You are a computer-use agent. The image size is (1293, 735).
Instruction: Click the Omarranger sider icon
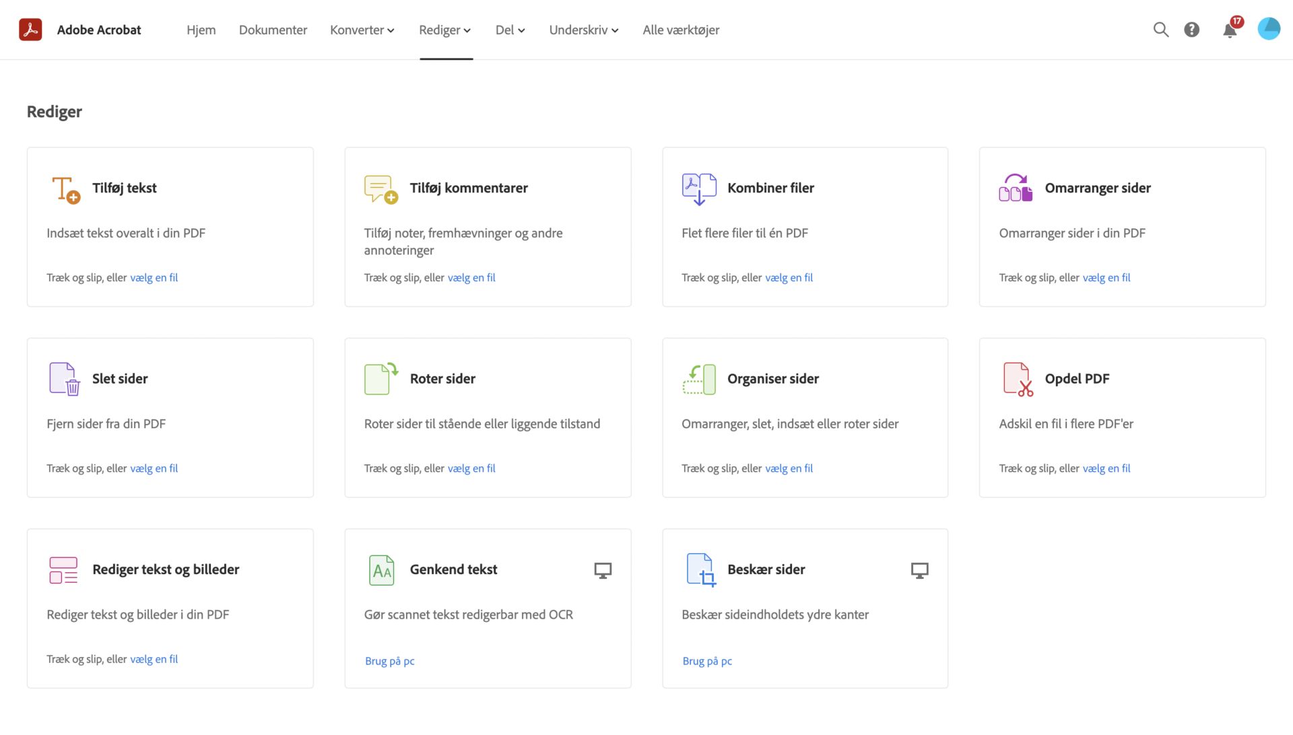[x=1016, y=188]
